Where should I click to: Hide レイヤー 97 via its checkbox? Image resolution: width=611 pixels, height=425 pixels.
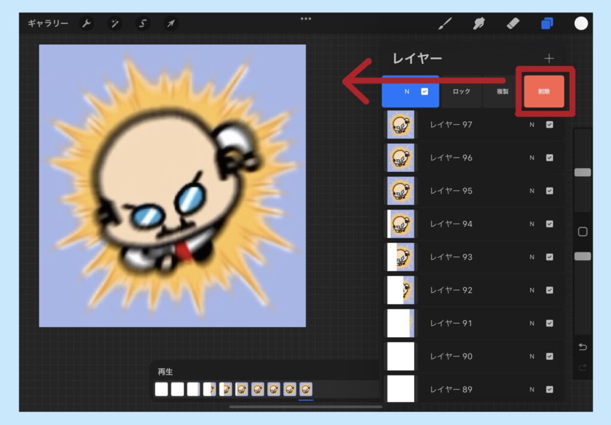tap(550, 125)
